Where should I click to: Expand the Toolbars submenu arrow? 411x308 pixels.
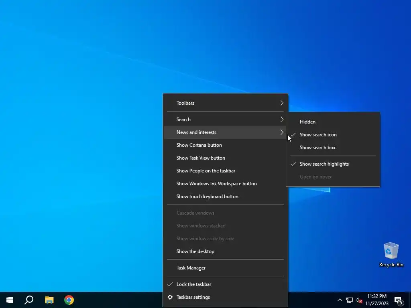point(282,103)
